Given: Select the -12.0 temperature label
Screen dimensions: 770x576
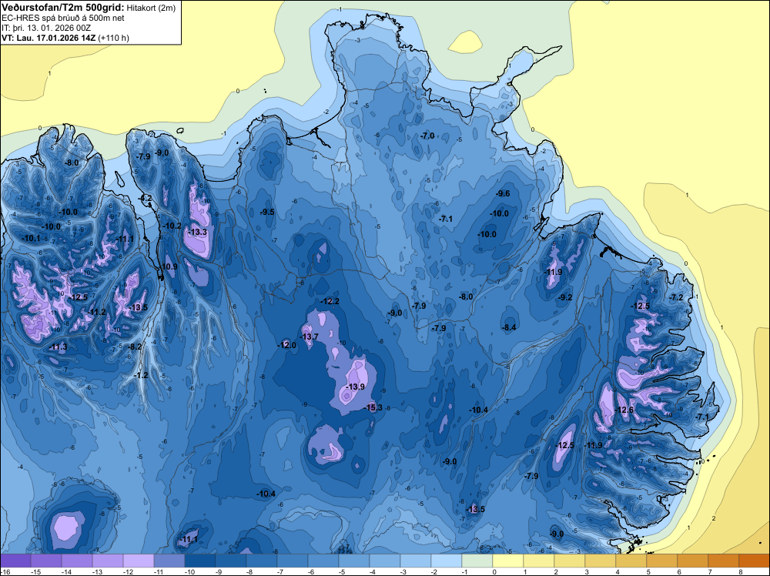Looking at the screenshot, I should (x=287, y=345).
